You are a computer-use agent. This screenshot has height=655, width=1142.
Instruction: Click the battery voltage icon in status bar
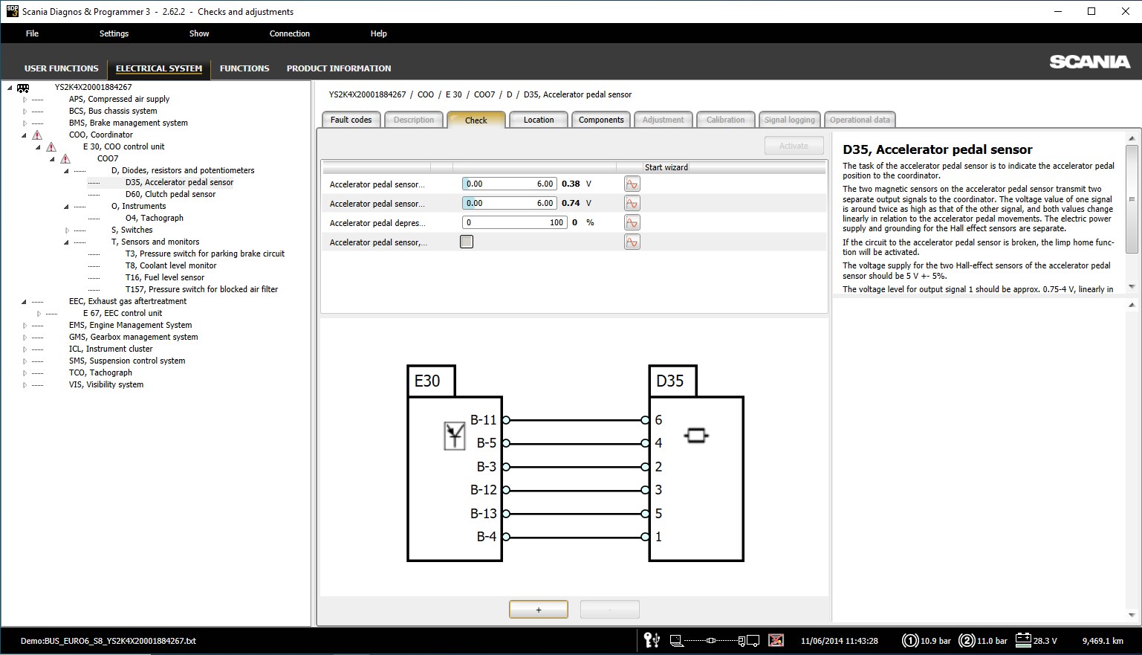pos(1023,640)
